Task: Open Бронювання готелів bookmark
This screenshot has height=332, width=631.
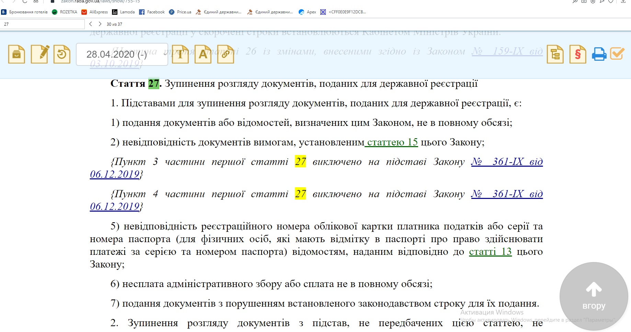Action: click(24, 12)
